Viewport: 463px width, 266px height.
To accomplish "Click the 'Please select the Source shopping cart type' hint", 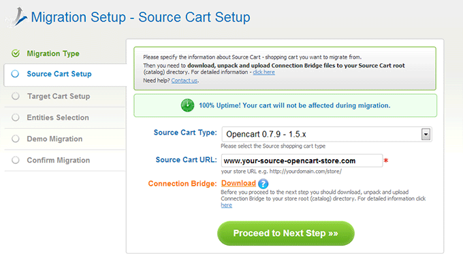I will pos(273,146).
